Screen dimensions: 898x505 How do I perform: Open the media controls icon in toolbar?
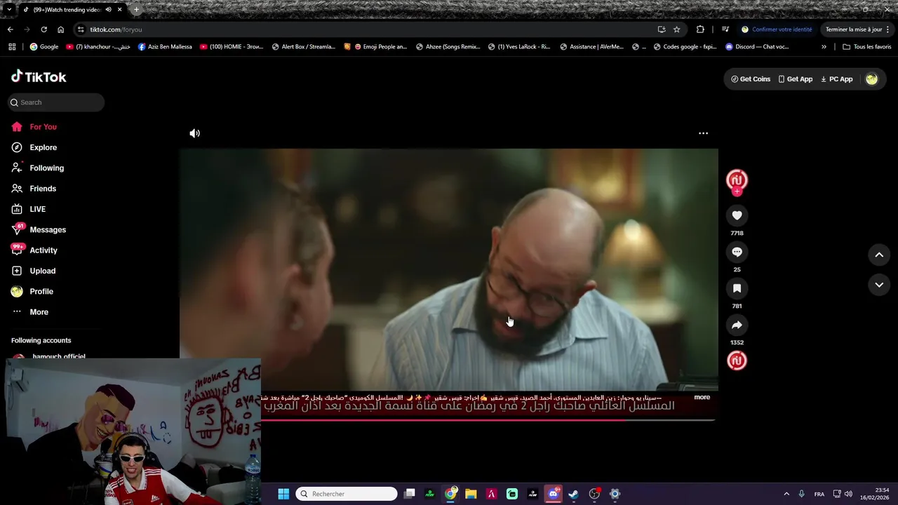click(x=725, y=29)
